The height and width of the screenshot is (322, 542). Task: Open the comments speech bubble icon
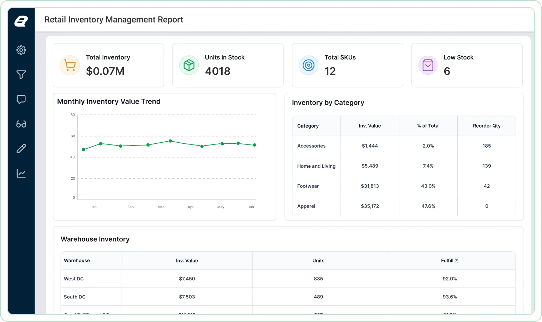(21, 99)
